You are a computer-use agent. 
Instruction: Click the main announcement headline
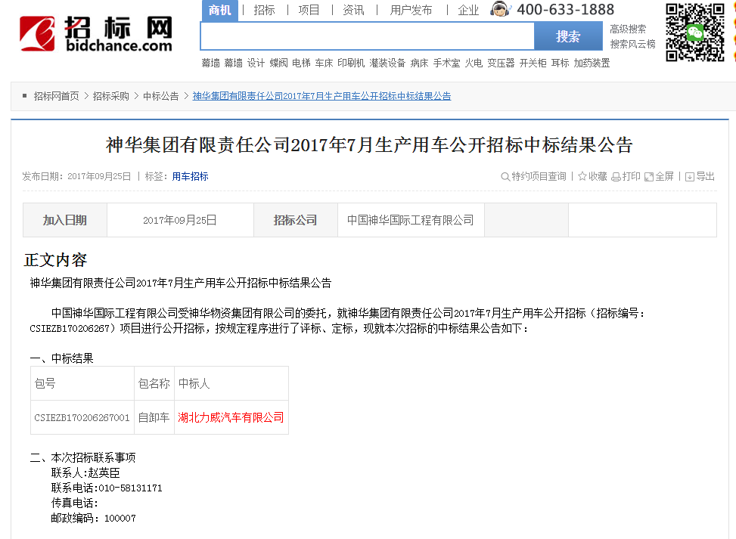point(369,145)
